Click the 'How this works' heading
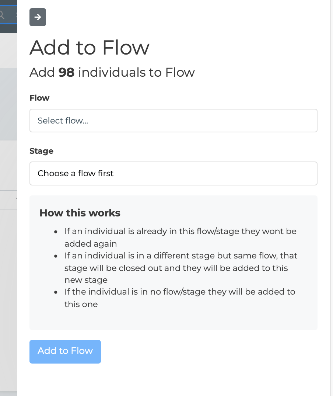 click(80, 213)
